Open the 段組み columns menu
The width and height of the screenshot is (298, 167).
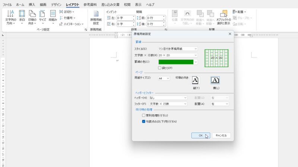point(53,17)
